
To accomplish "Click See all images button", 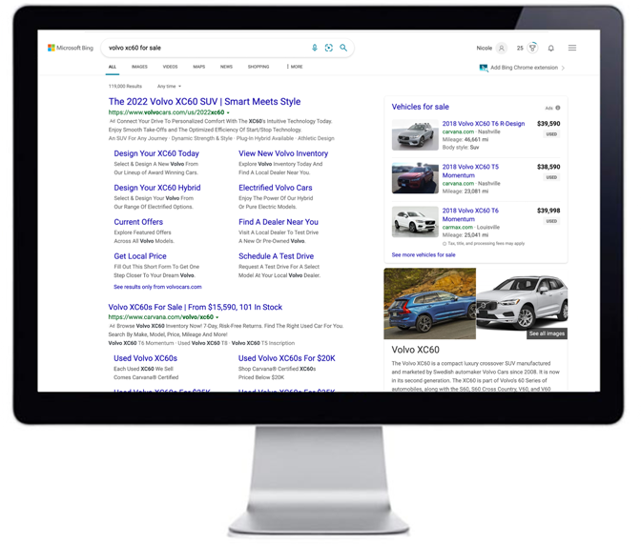I will point(547,333).
